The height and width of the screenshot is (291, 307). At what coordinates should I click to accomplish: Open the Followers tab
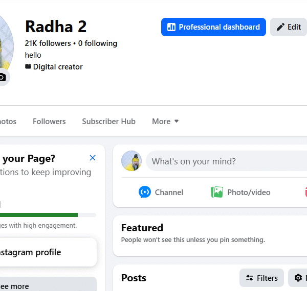pos(49,122)
